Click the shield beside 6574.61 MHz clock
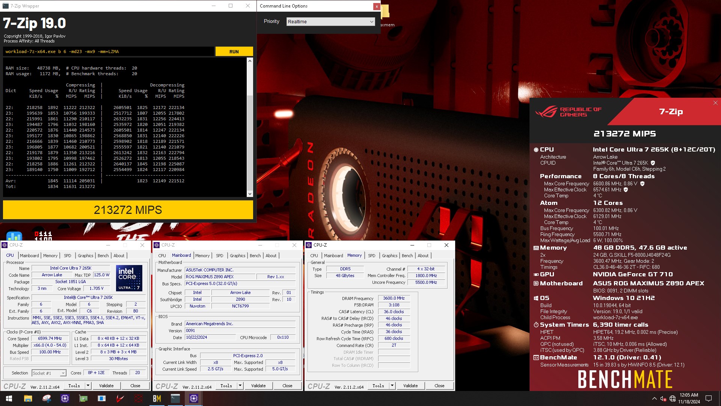The height and width of the screenshot is (406, 721). pyautogui.click(x=626, y=190)
